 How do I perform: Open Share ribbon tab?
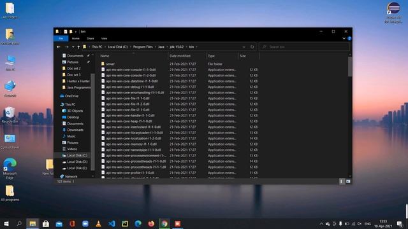pyautogui.click(x=91, y=38)
